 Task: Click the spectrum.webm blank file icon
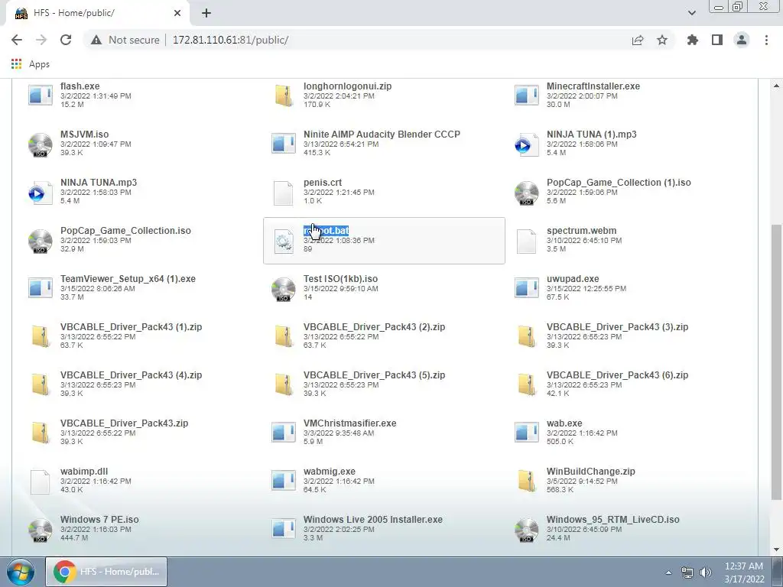click(526, 241)
